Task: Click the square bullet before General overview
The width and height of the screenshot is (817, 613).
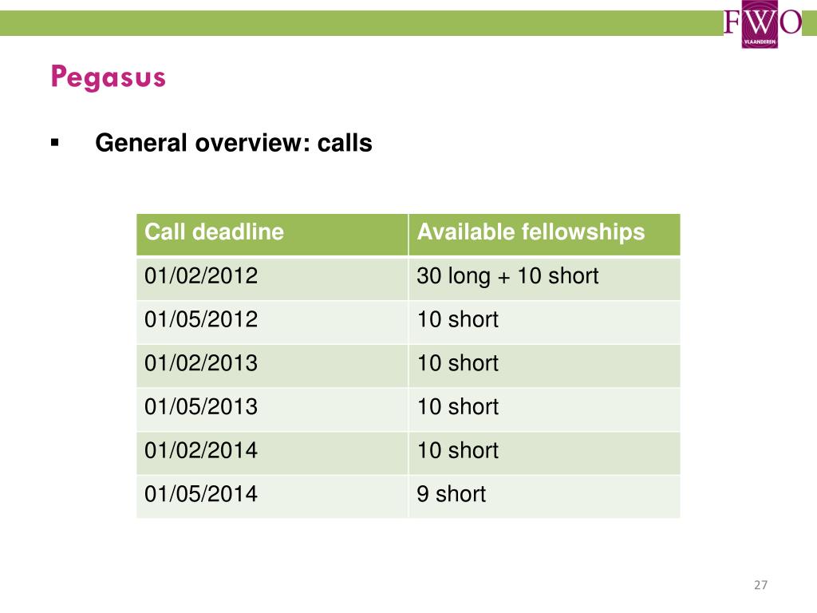Action: coord(55,143)
